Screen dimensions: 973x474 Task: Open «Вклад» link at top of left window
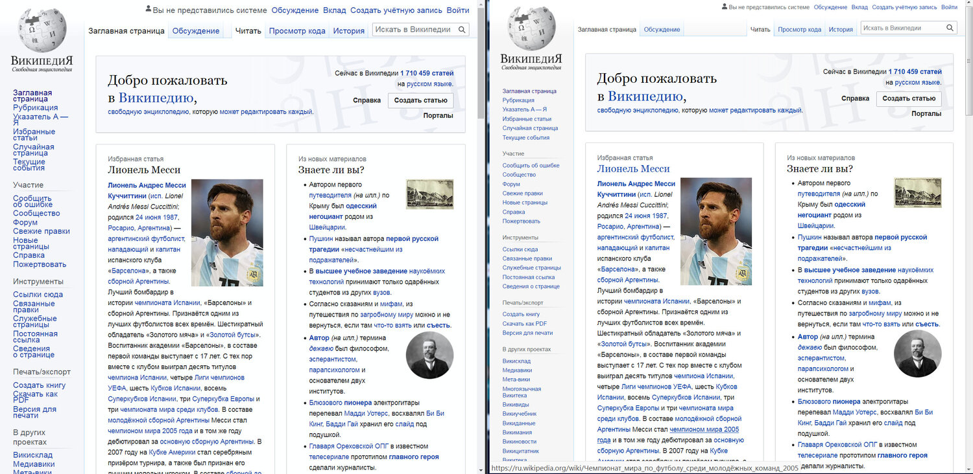335,10
